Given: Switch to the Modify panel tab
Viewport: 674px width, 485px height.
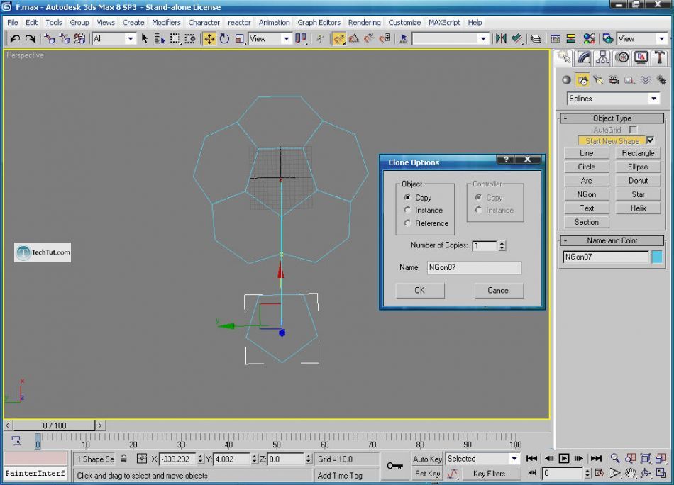Looking at the screenshot, I should pyautogui.click(x=583, y=57).
